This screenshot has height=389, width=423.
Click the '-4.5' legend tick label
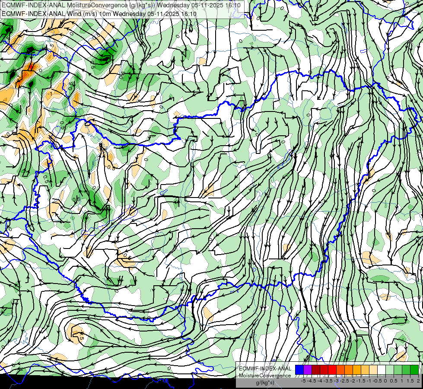pyautogui.click(x=312, y=381)
